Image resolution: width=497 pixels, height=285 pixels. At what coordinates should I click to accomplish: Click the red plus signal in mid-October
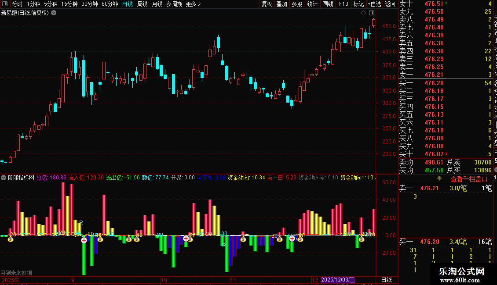click(x=186, y=239)
